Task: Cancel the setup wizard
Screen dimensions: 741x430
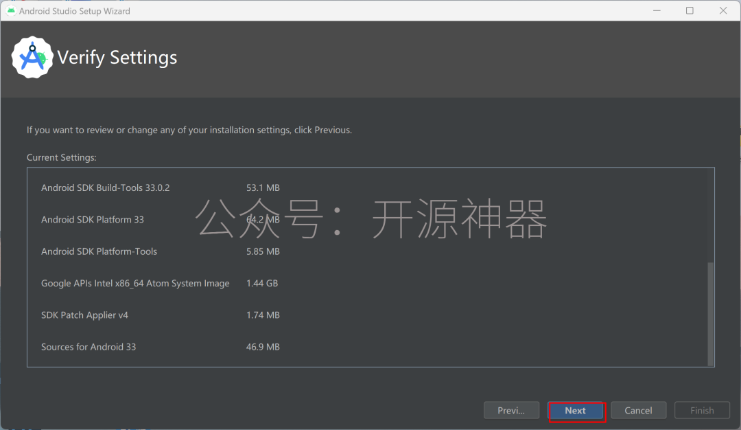Action: click(638, 411)
